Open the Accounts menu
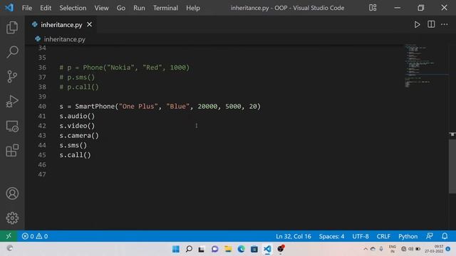 [12, 193]
